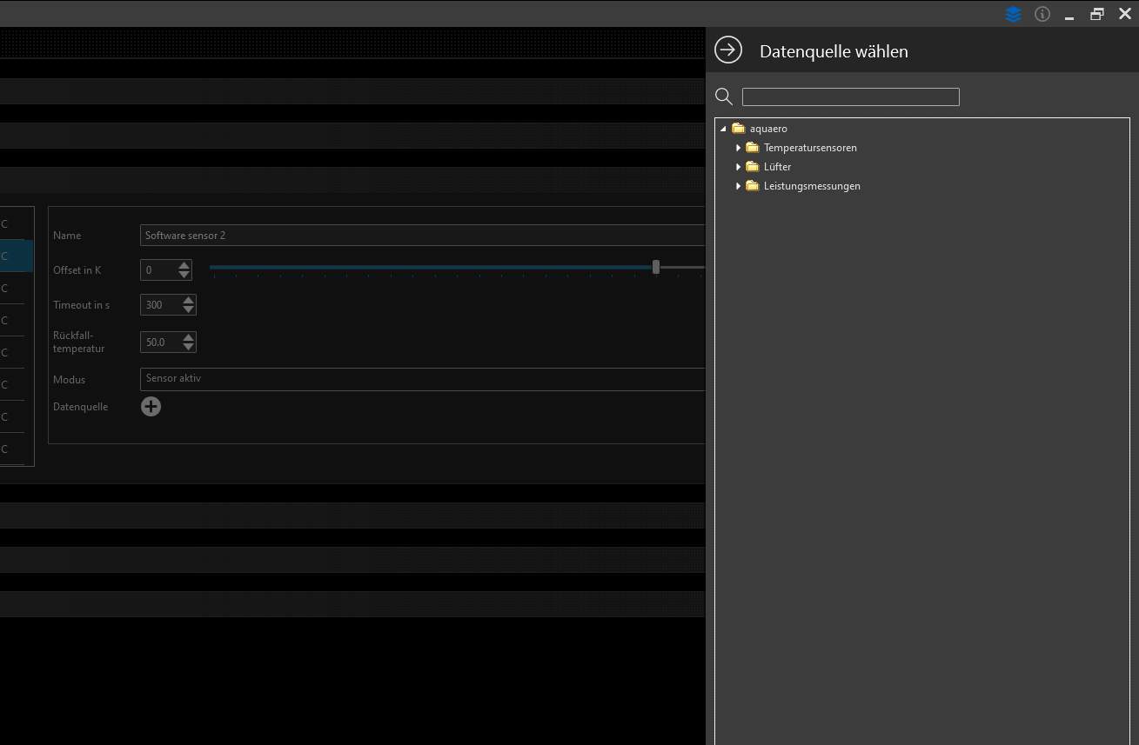Decrease Rückfalltemperatur with down arrow
This screenshot has height=745, width=1139.
tap(189, 347)
